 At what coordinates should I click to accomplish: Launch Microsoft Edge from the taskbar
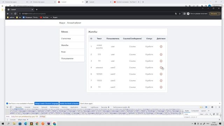click(x=26, y=124)
